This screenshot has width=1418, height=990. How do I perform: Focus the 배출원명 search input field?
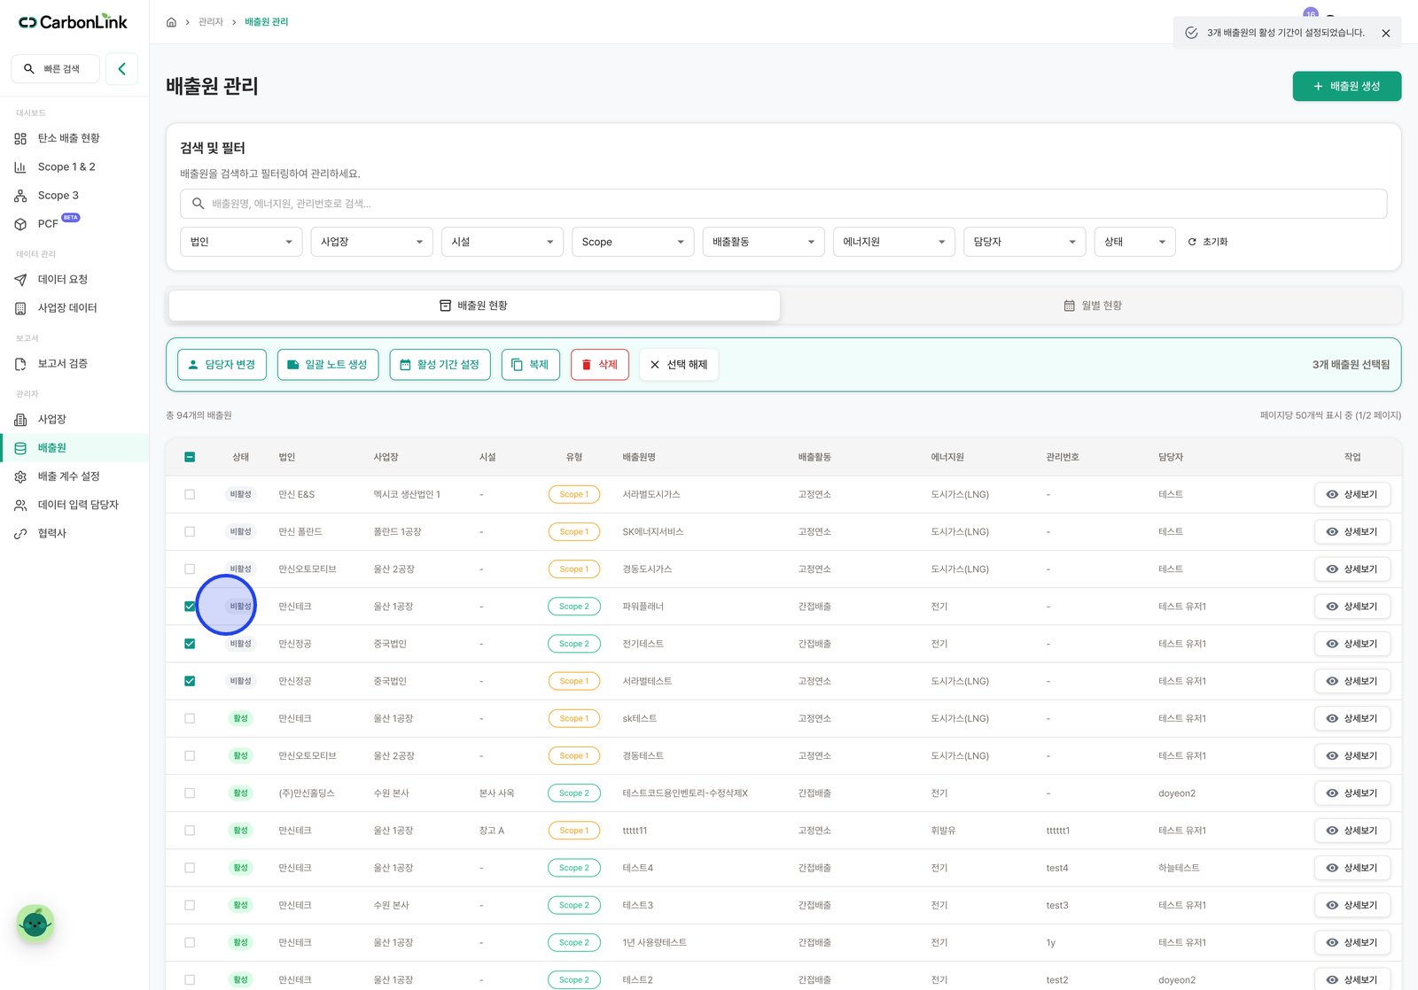click(783, 204)
